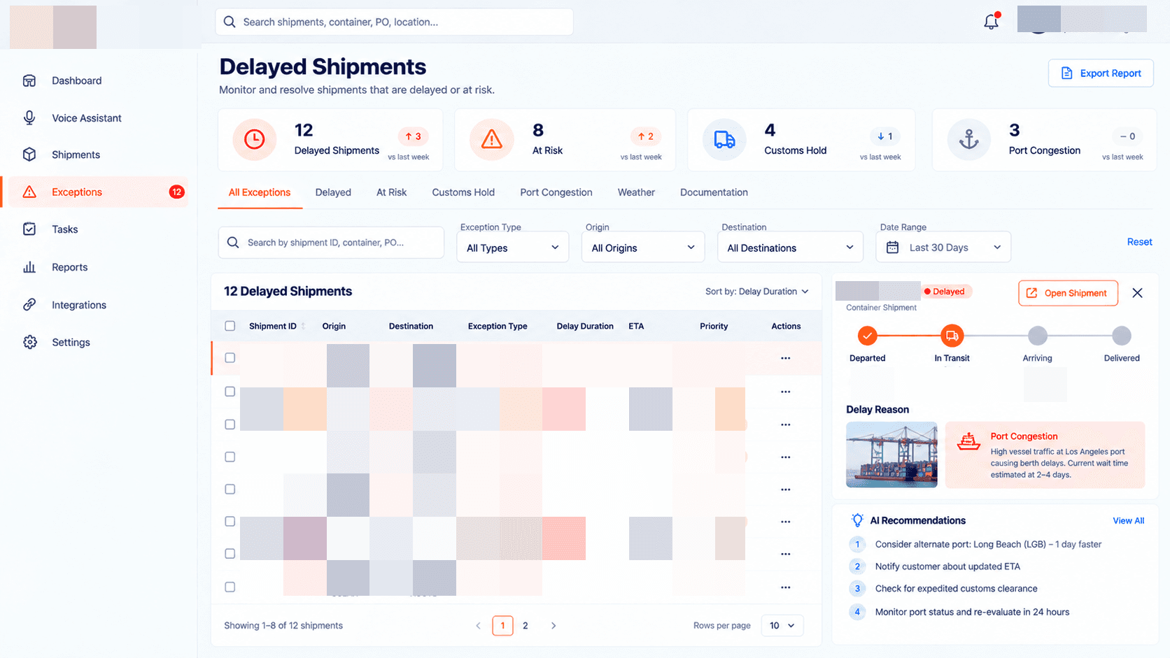Click the At Risk warning triangle icon
1170x658 pixels.
(491, 139)
